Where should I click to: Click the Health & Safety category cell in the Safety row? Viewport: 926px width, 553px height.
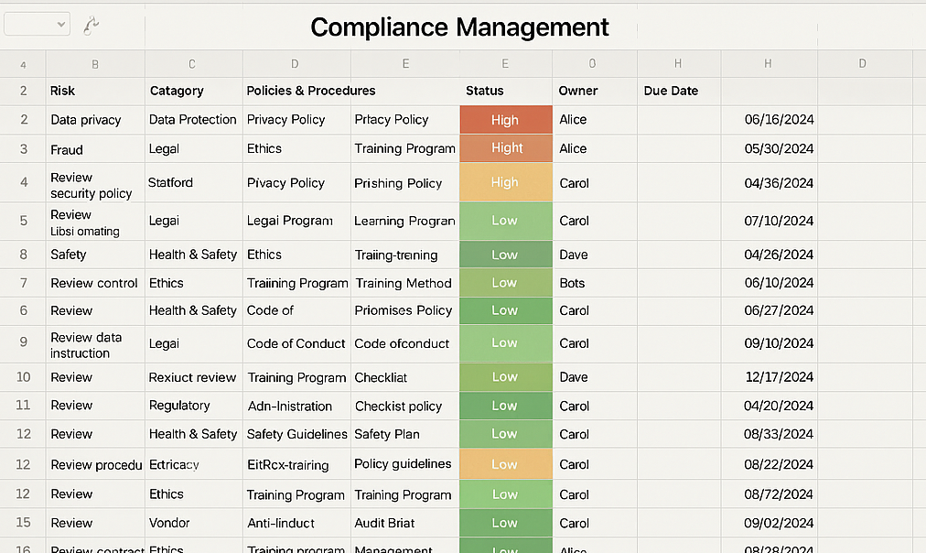(192, 254)
